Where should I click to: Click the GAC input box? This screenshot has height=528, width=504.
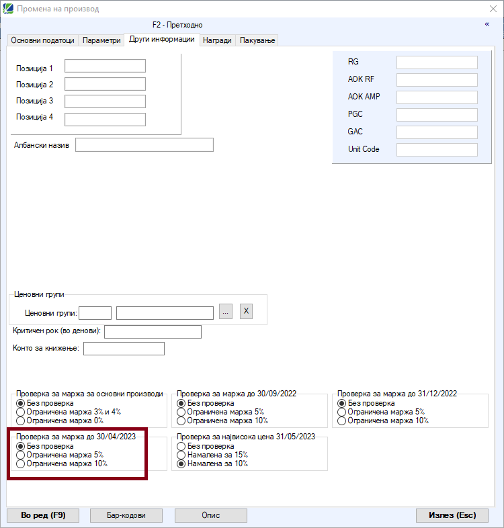coord(437,132)
